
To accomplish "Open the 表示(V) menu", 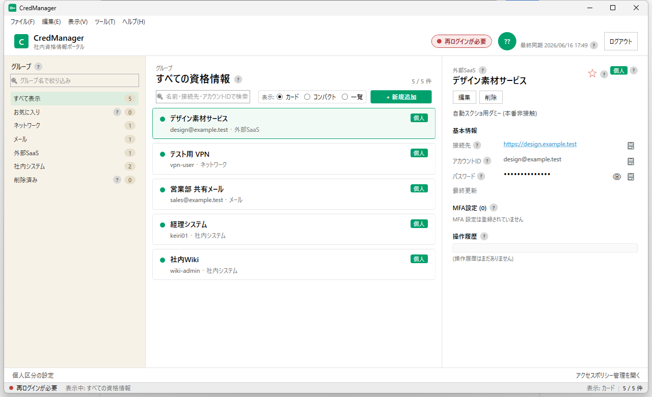I will [x=77, y=22].
